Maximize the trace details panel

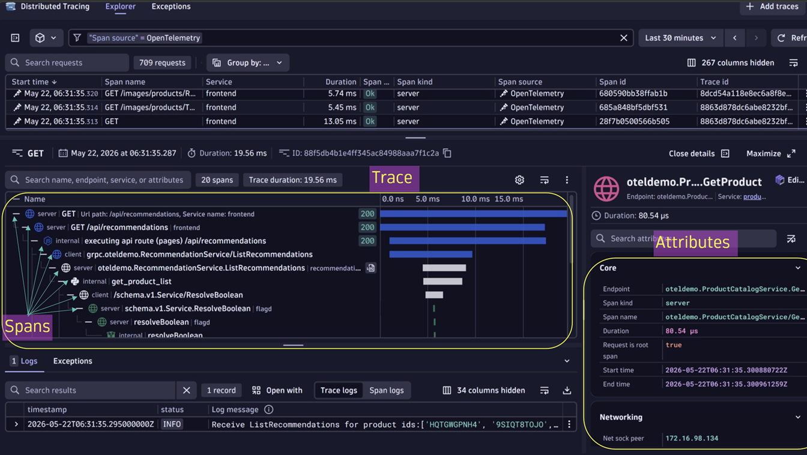coord(771,154)
